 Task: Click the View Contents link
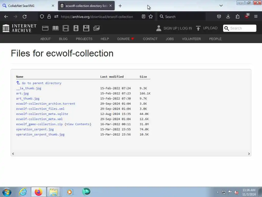tap(78, 124)
